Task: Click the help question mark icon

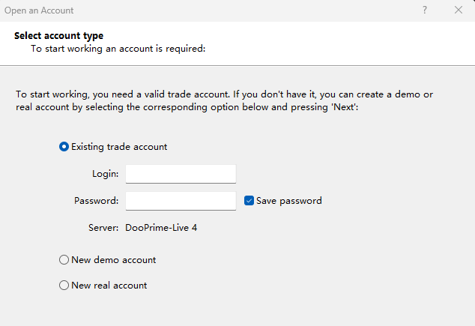Action: point(425,10)
